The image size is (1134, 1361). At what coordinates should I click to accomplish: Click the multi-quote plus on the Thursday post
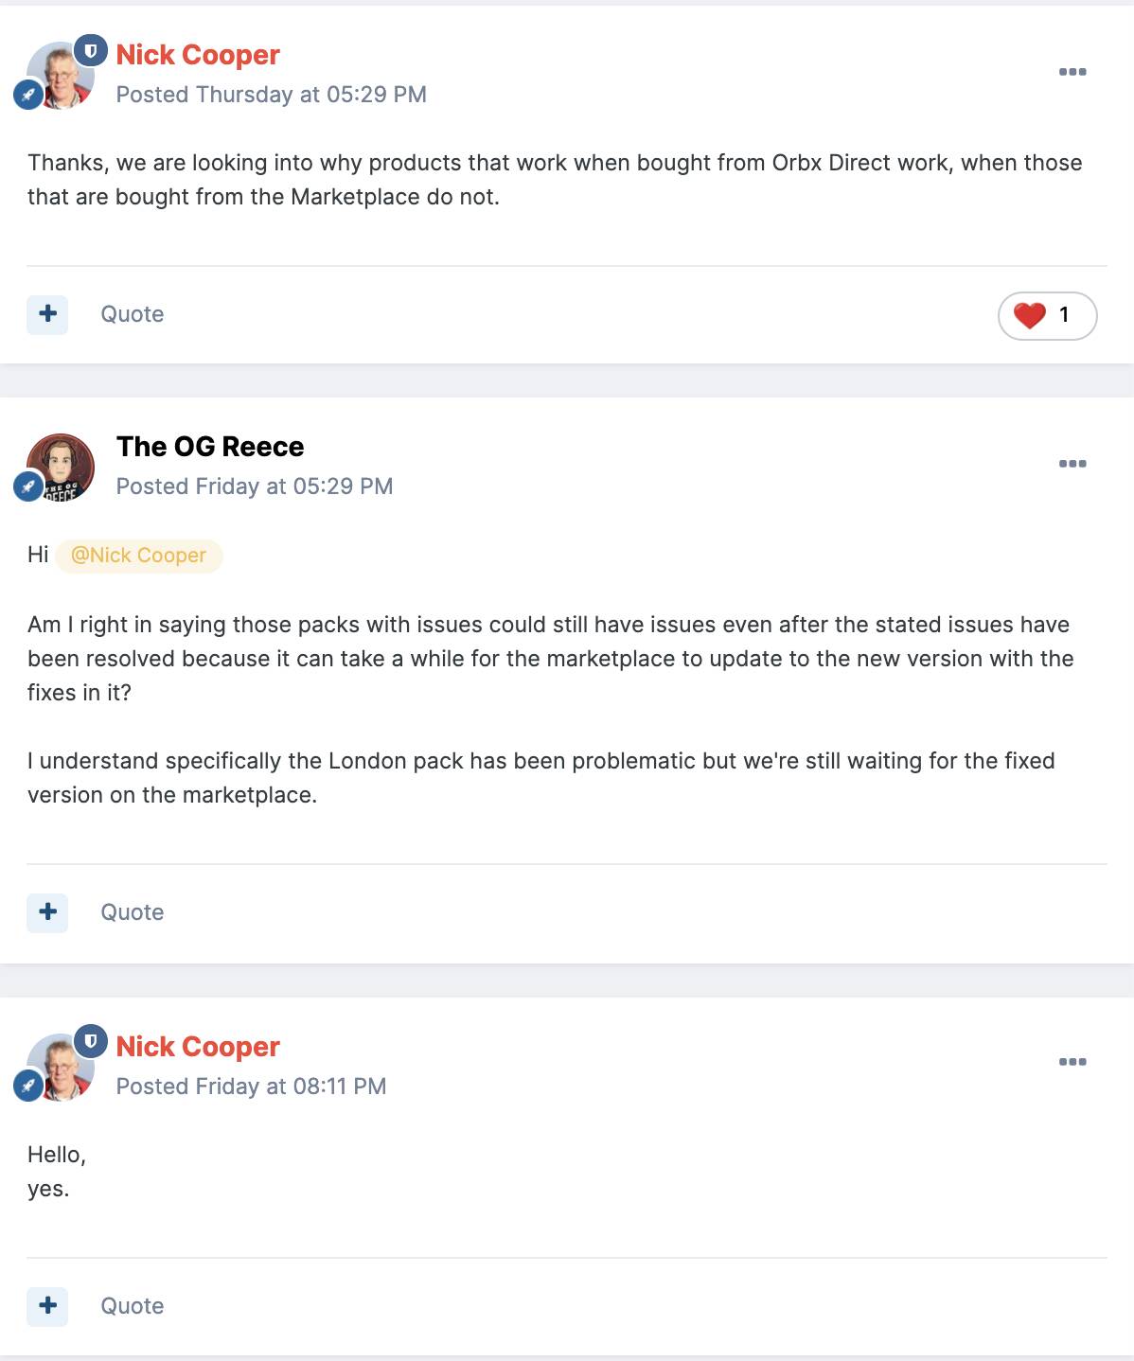[47, 314]
